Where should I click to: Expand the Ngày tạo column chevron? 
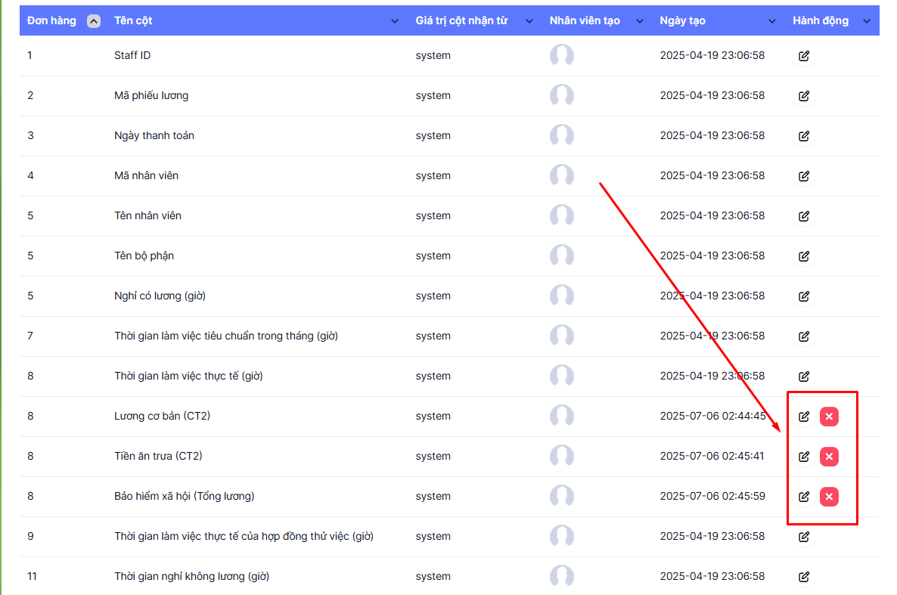click(x=771, y=21)
